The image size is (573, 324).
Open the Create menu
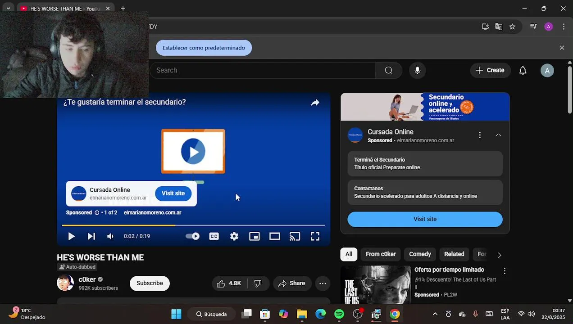(490, 70)
